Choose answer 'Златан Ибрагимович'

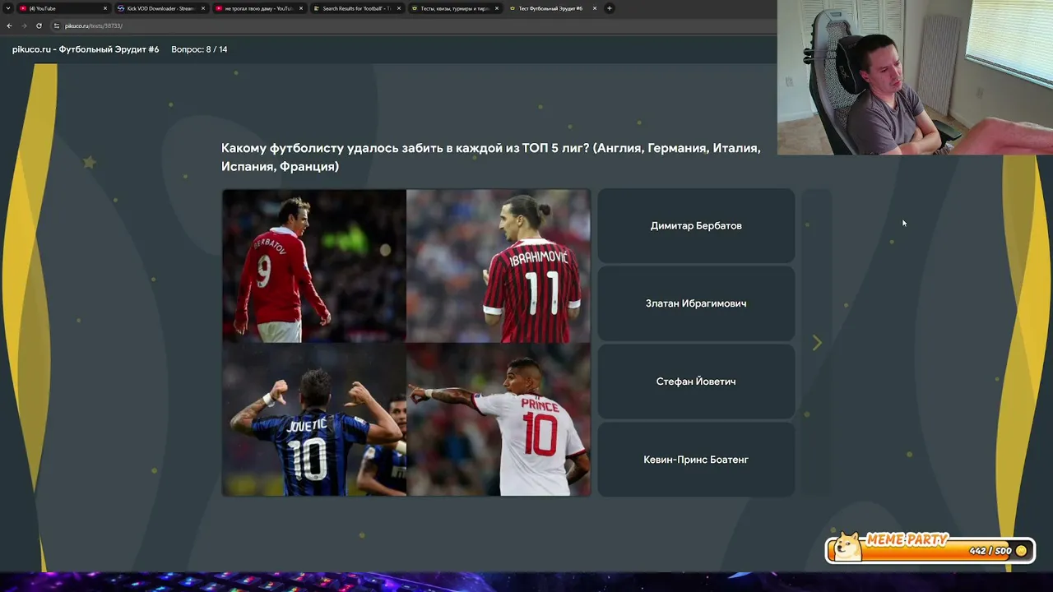tap(696, 303)
